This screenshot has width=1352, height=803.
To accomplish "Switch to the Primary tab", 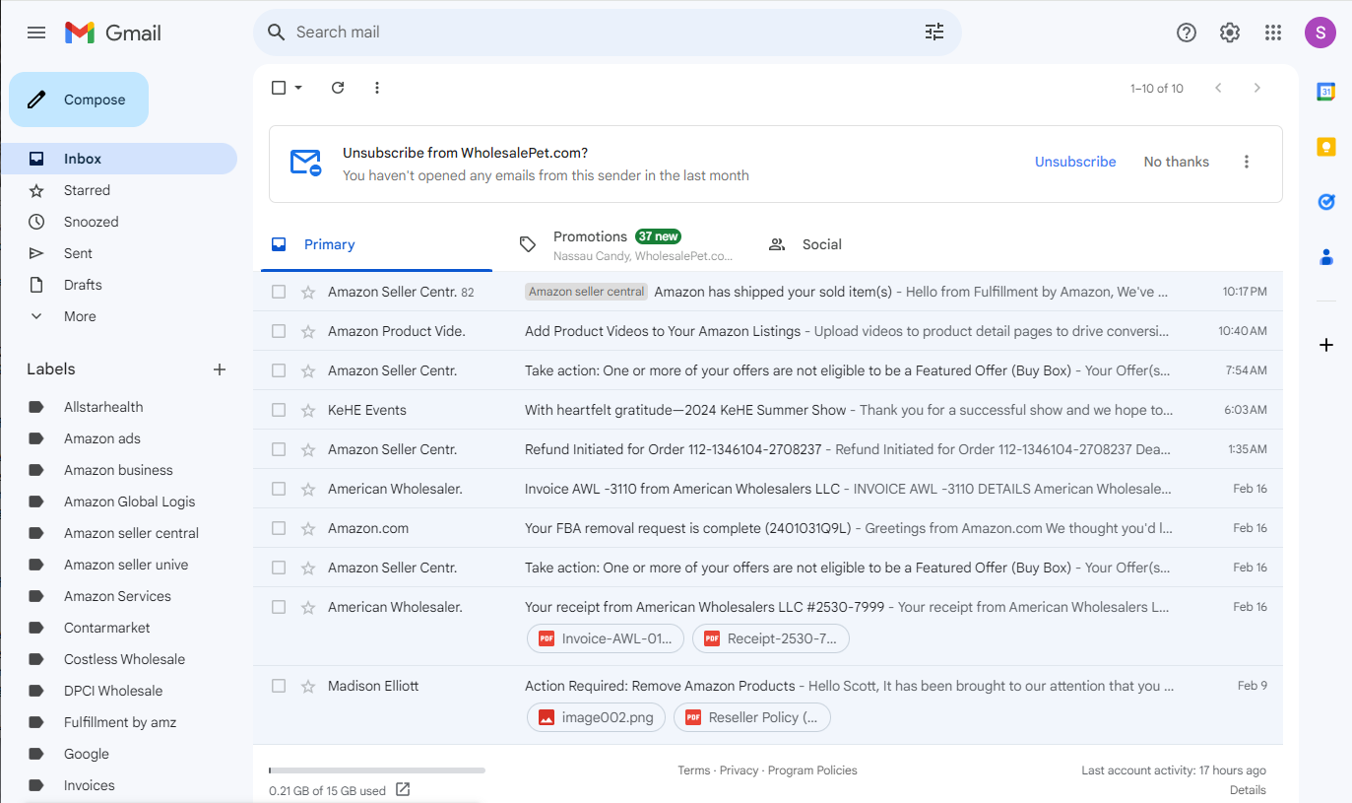I will click(x=376, y=244).
